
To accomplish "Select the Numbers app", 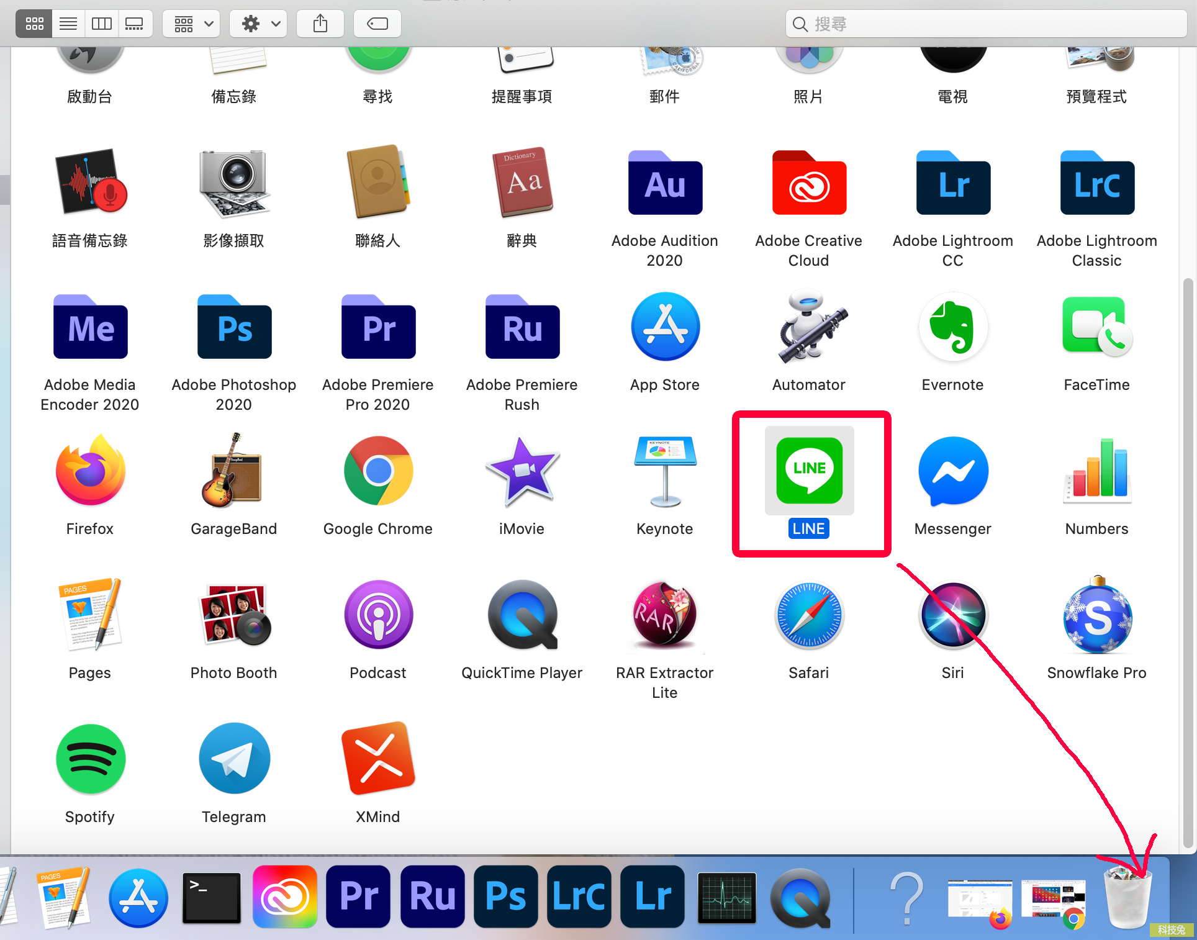I will [x=1097, y=471].
